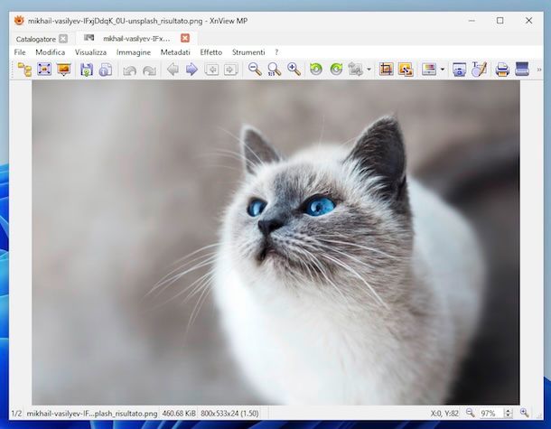Screen dimensions: 551x429
Task: Expand the adjust dropdown arrow
Action: (443, 70)
